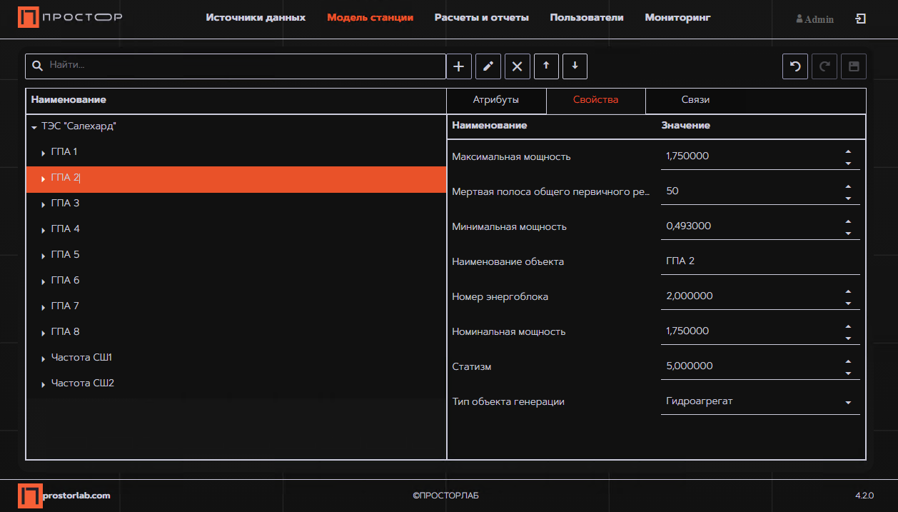The image size is (898, 512).
Task: Collapse the ТЭС "Салехард" root node
Action: pyautogui.click(x=34, y=127)
